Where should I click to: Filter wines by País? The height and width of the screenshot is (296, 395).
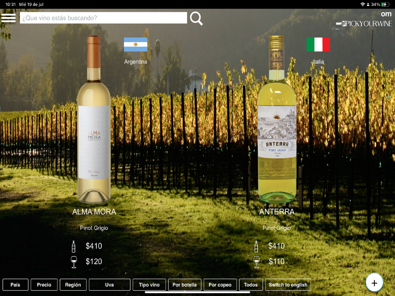coord(15,285)
